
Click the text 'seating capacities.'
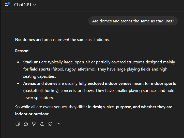click(39, 76)
